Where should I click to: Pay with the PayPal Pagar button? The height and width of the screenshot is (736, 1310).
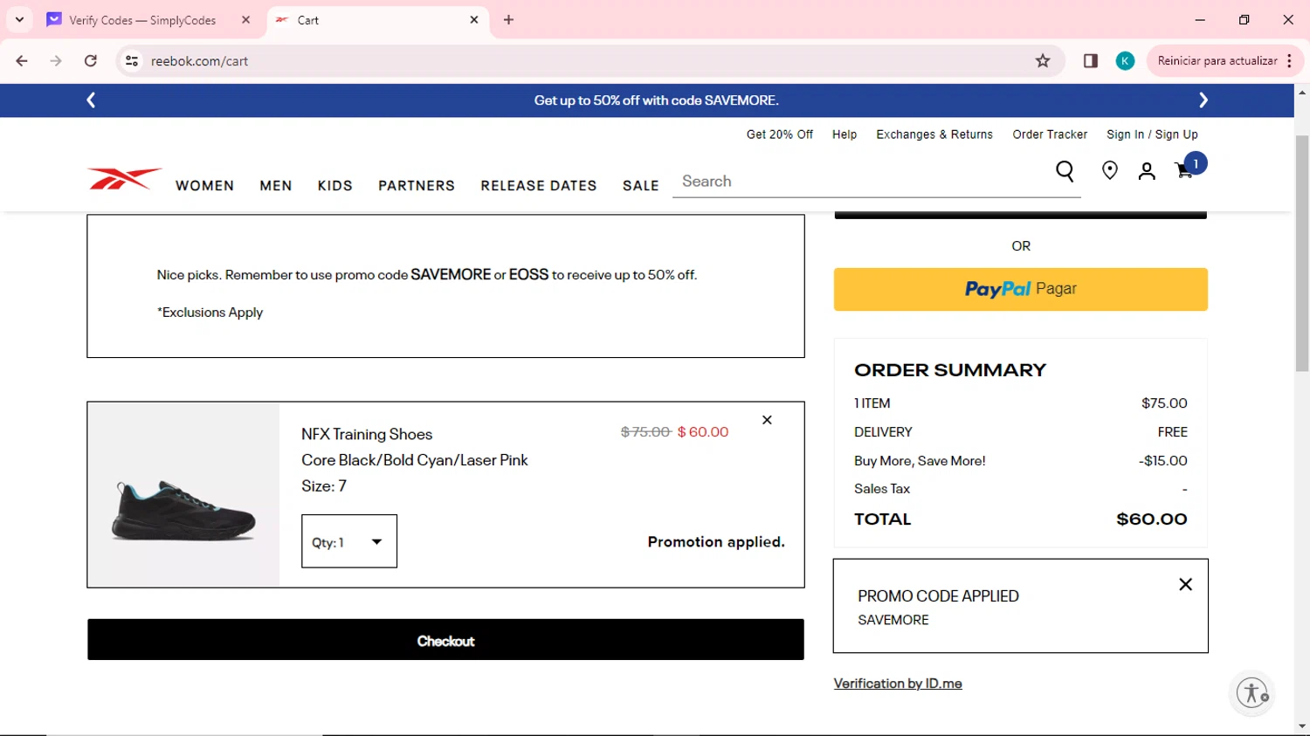[x=1020, y=289]
